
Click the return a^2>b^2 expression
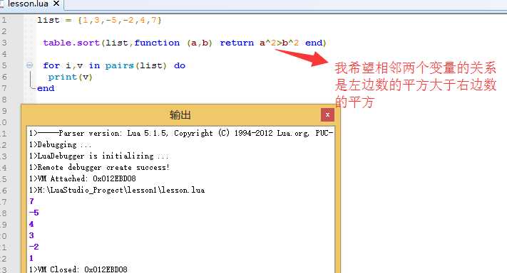pyautogui.click(x=260, y=43)
